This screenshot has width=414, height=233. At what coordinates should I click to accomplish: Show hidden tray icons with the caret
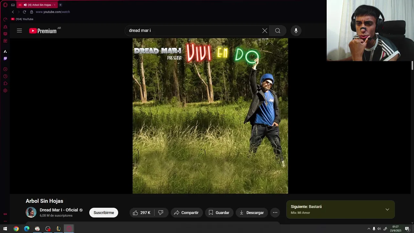(369, 229)
